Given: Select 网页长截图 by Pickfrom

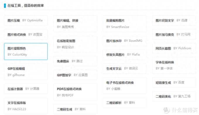Looking at the screenshot, I should point(174,48).
